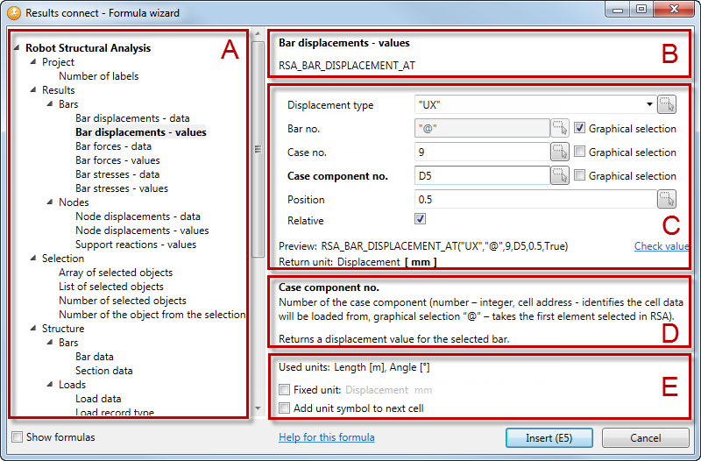Select Number of labels tree item
The image size is (701, 461).
pos(99,76)
